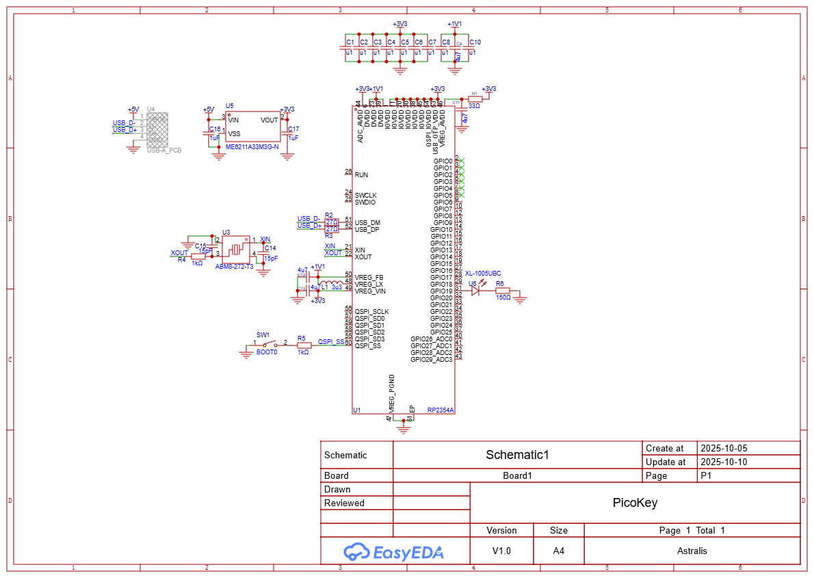Select resistor R6 beside the LED
Viewport: 814px width, 578px height.
click(502, 291)
